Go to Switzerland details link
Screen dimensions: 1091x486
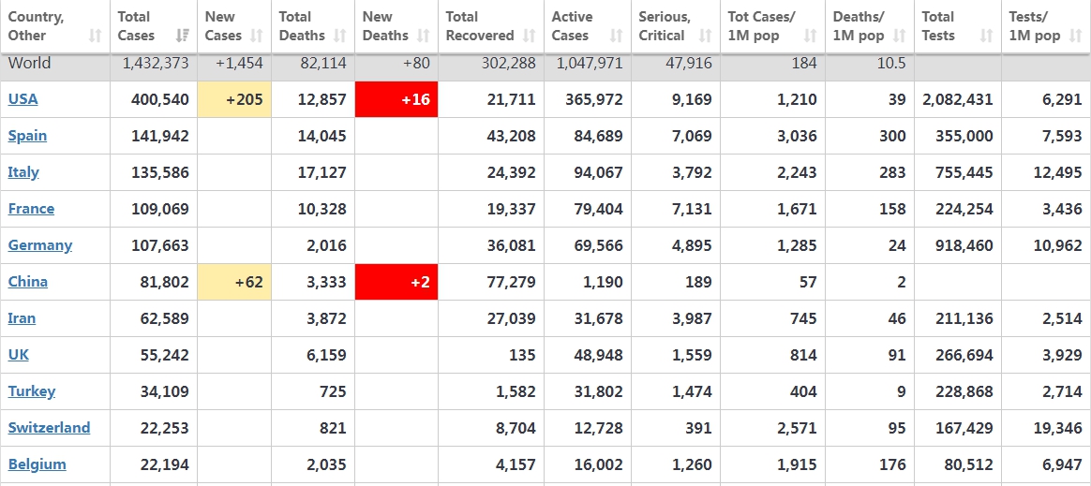click(49, 428)
